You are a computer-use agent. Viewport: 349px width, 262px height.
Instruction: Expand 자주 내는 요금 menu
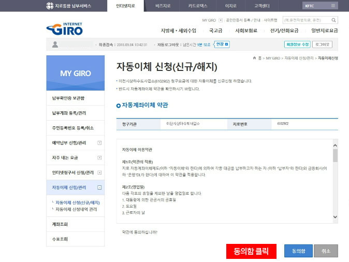(99, 158)
